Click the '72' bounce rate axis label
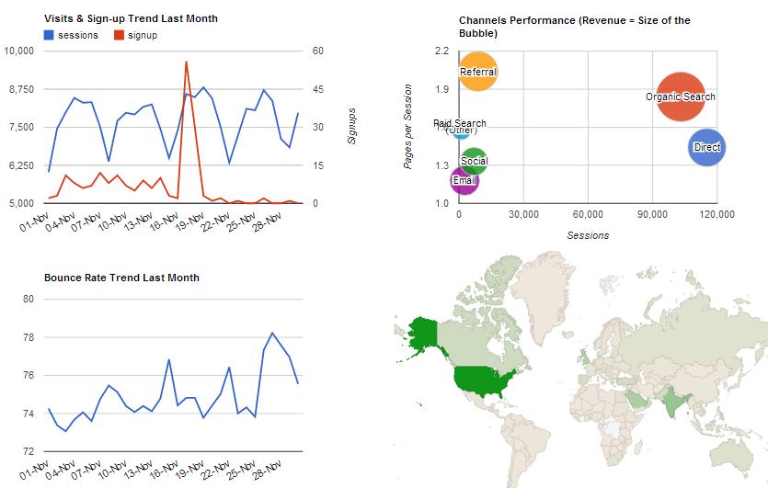 [x=29, y=451]
